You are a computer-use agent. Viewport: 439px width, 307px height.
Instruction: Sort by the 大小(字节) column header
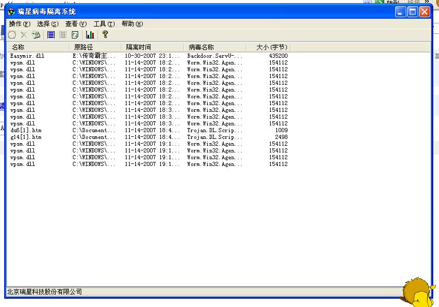click(x=268, y=47)
